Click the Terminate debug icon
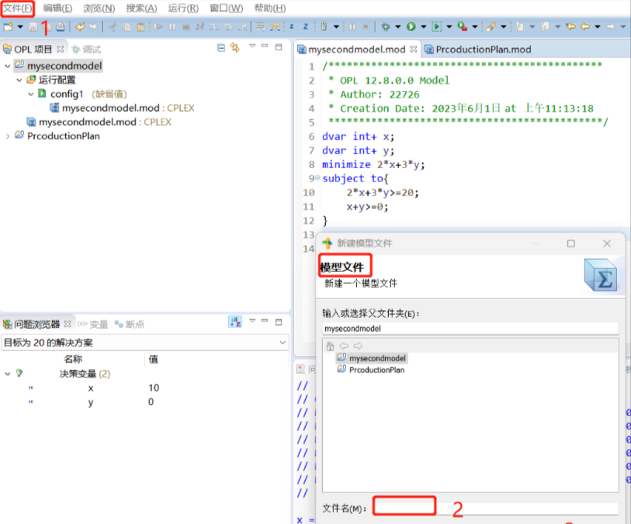Viewport: 631px width, 524px height. [186, 27]
